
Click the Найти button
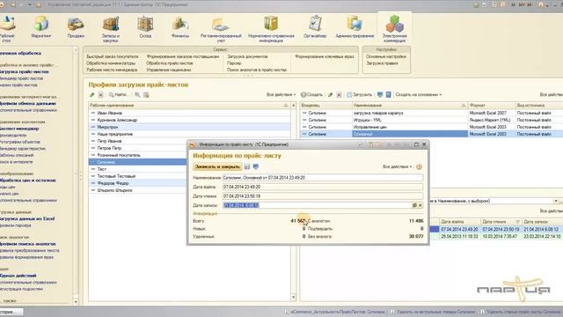coord(118,95)
